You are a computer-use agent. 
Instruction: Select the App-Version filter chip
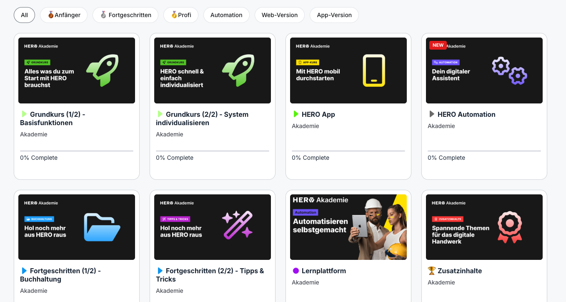pyautogui.click(x=334, y=15)
